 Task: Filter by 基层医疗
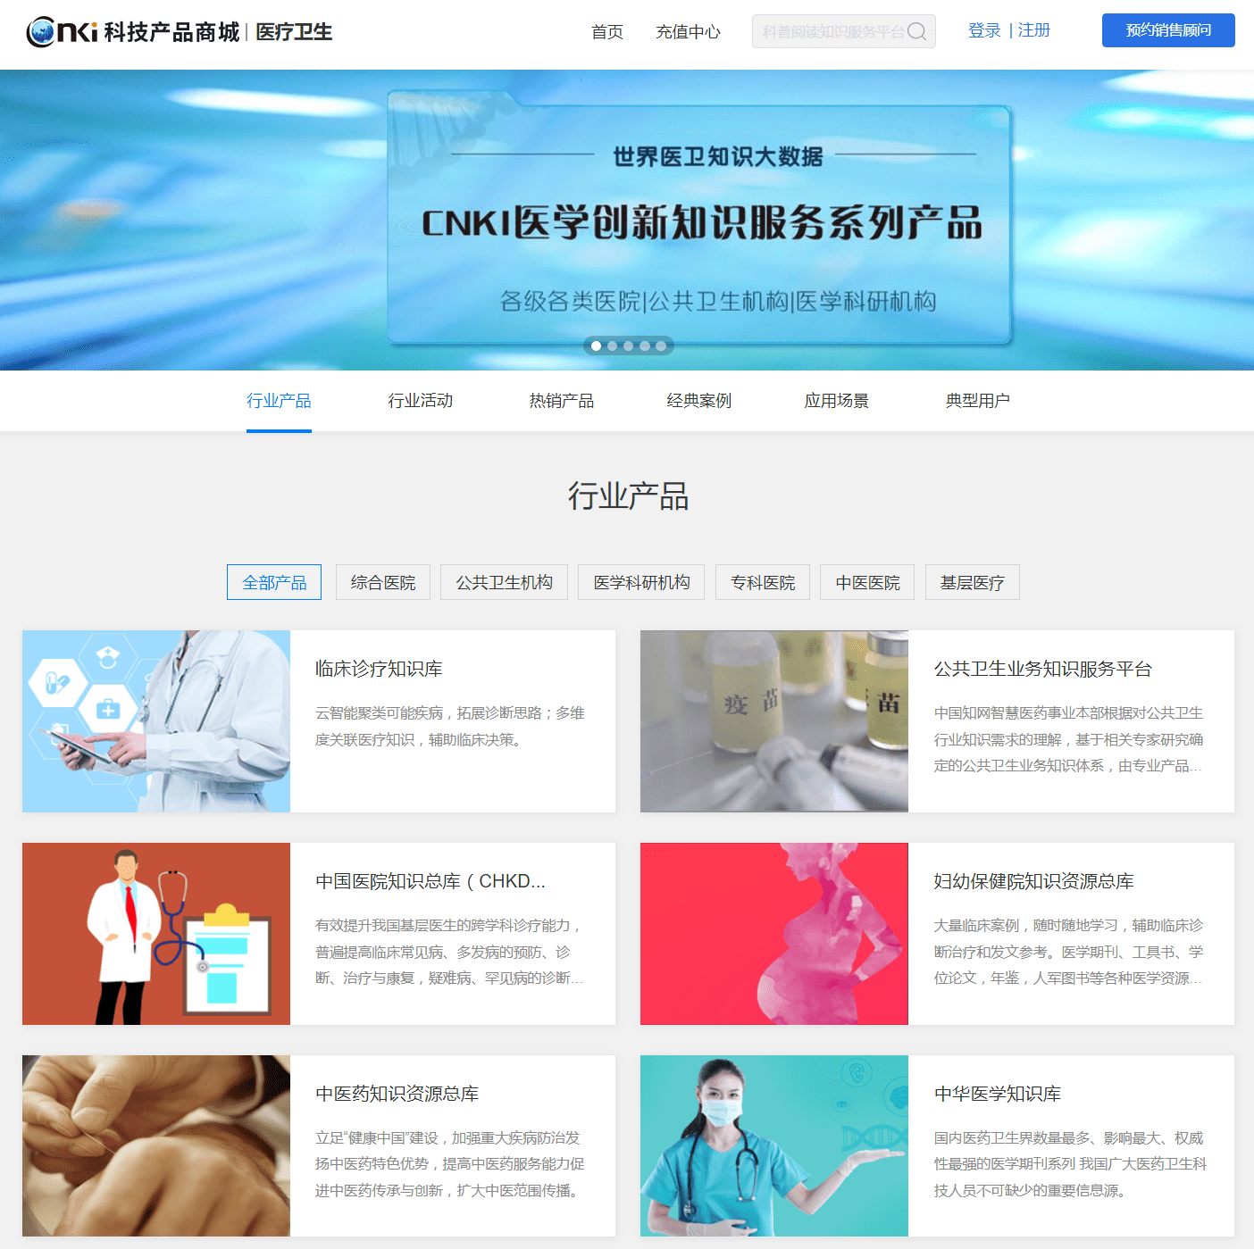[973, 582]
